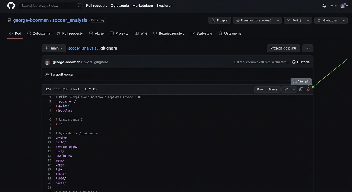Expand the watch options dropdown arrow
Viewport: 352px width, 192px height.
tap(278, 20)
